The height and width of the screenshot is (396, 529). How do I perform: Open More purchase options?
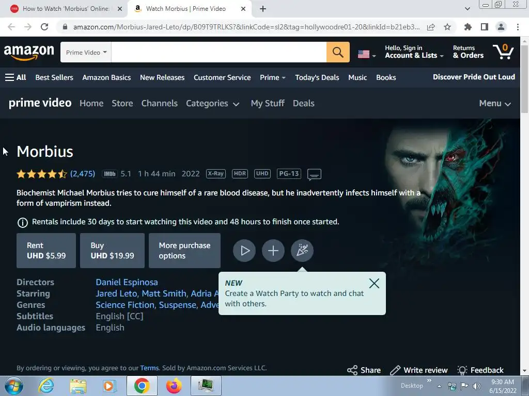[184, 251]
